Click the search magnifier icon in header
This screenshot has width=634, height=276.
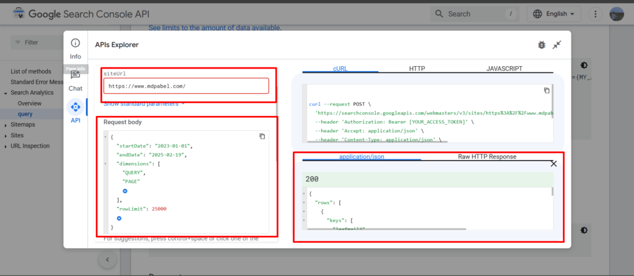click(439, 14)
